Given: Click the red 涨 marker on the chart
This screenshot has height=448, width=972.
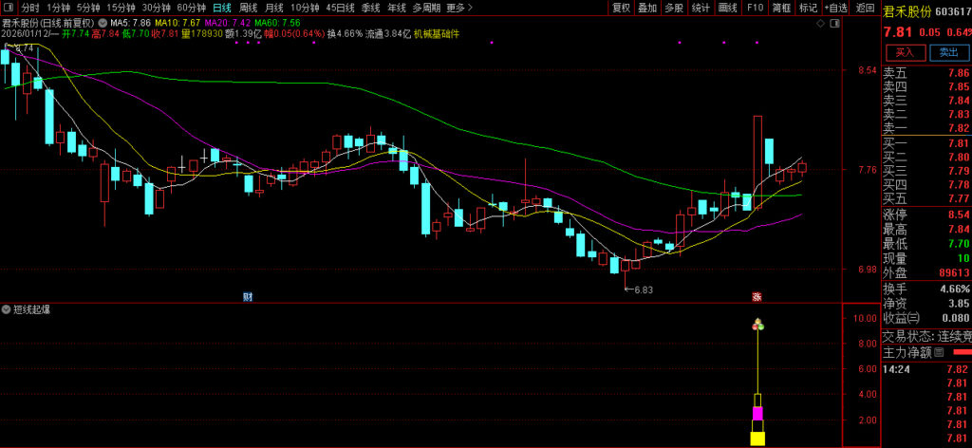Looking at the screenshot, I should [757, 296].
